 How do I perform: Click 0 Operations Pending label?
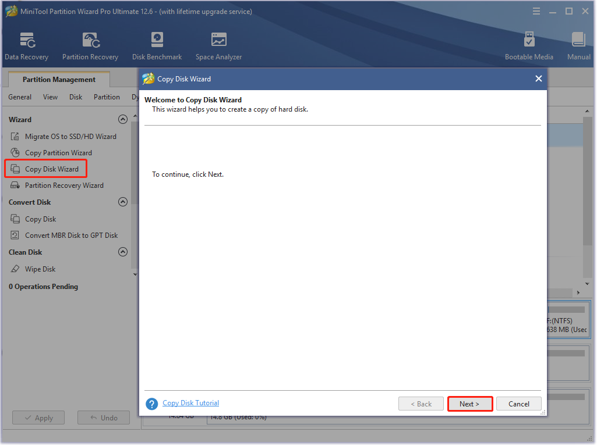[x=44, y=287]
